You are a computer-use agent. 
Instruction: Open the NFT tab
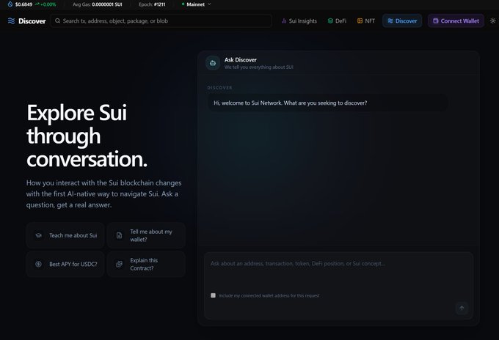pyautogui.click(x=366, y=21)
